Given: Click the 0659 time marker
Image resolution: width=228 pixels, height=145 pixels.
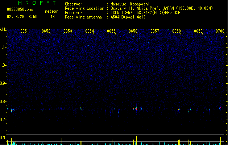Looking at the screenshot, I should point(198,31).
